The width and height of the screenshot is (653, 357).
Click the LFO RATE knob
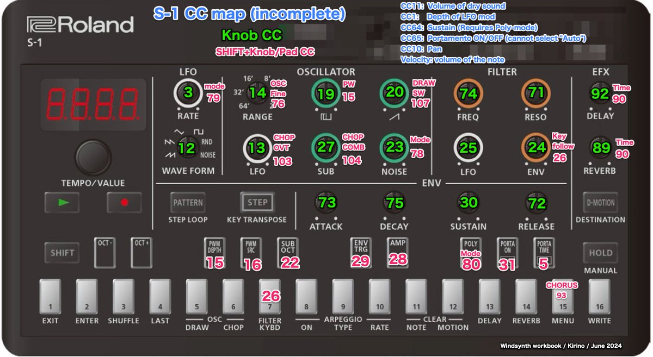[x=188, y=93]
